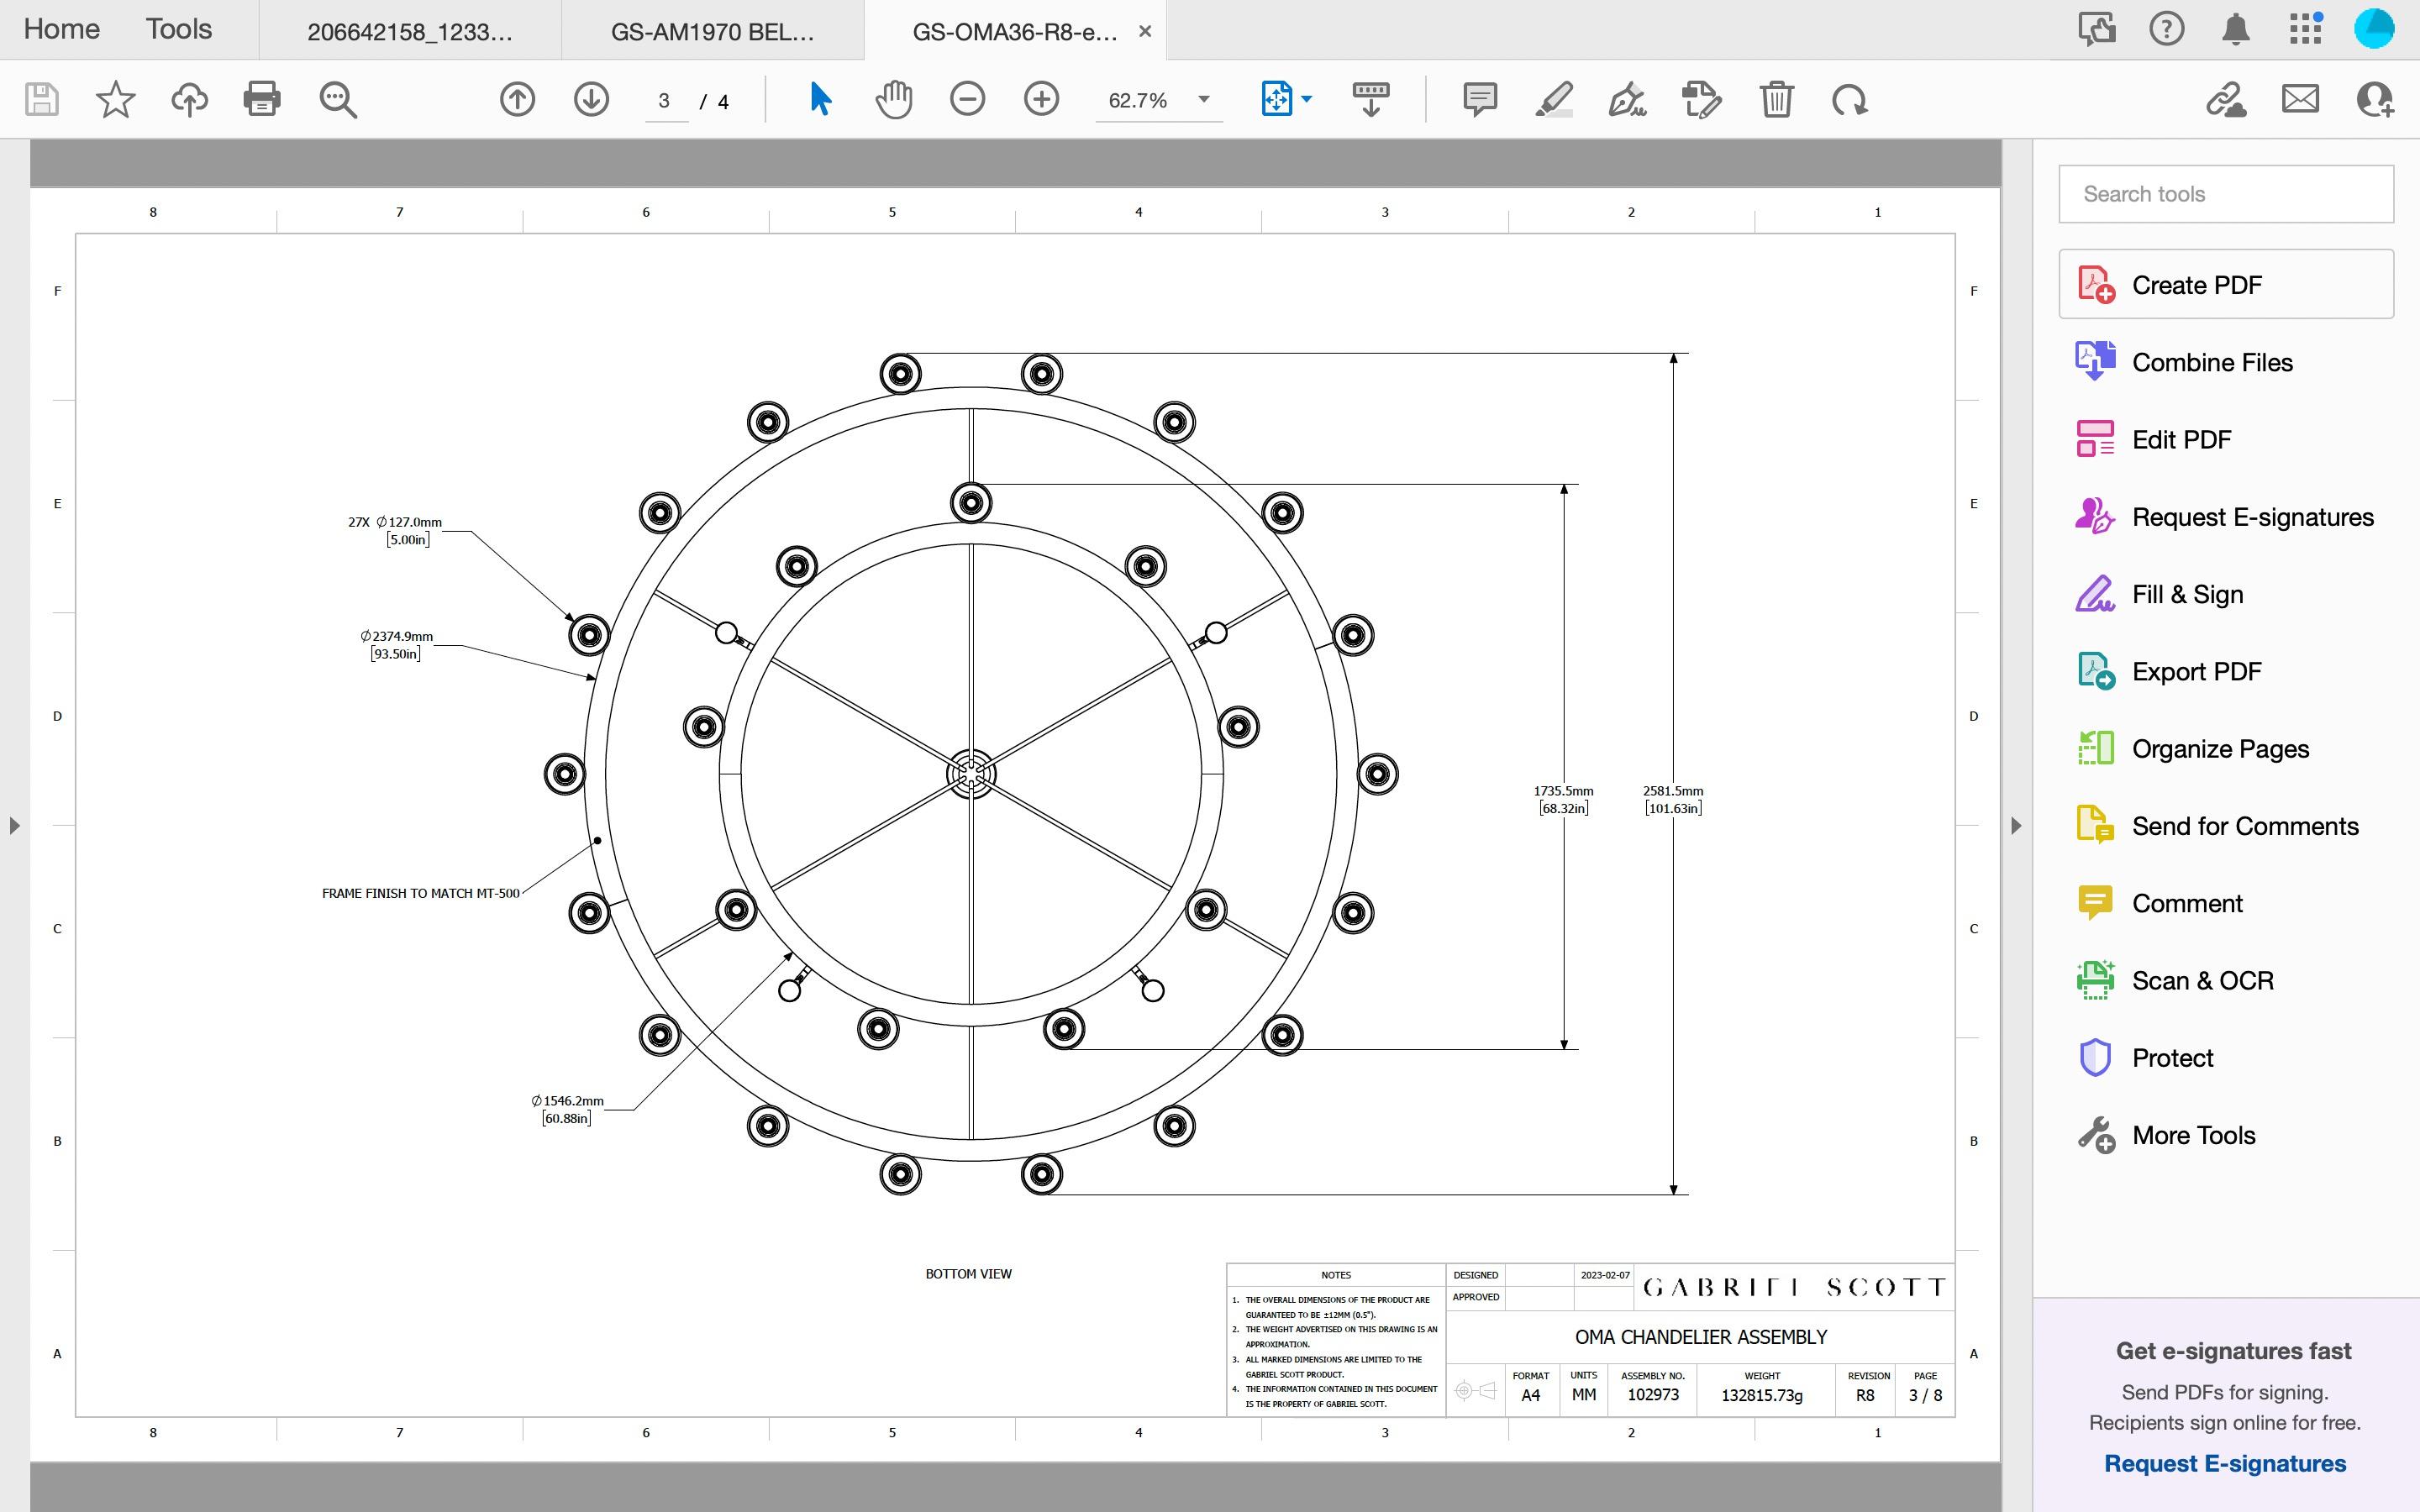This screenshot has height=1512, width=2420.
Task: Open the Tools tab
Action: [178, 29]
